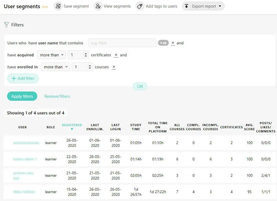Click the Add tags to users tag icon
Screen dimensions: 277x201
click(x=140, y=6)
